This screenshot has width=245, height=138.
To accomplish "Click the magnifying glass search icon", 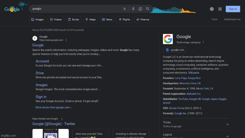I will (148, 9).
